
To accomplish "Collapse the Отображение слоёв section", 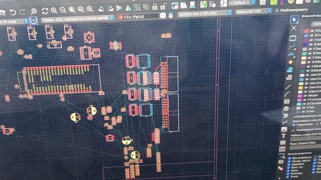I will [295, 116].
